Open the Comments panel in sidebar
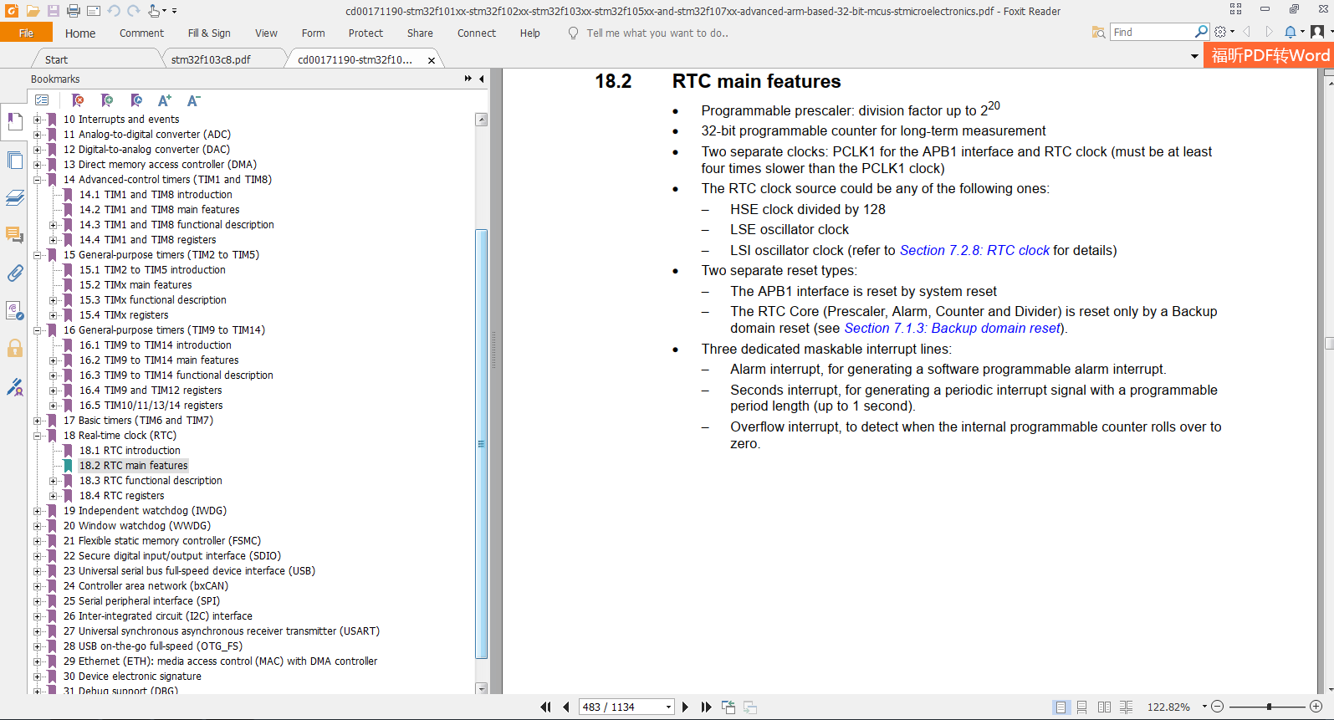Screen dimensions: 1334x720 15,235
